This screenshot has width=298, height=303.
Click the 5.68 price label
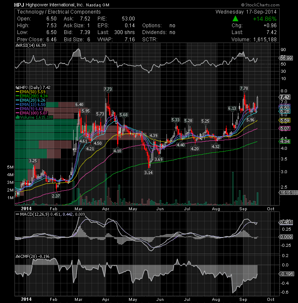point(123,115)
